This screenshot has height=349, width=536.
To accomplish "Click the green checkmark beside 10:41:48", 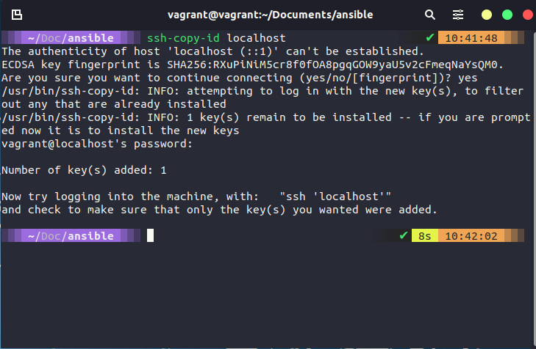I will pyautogui.click(x=430, y=38).
